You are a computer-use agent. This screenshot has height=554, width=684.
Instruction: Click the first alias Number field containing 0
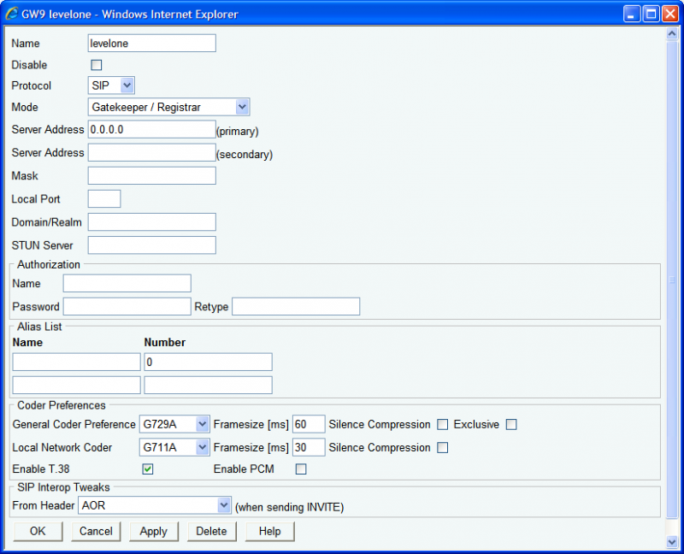tap(208, 362)
